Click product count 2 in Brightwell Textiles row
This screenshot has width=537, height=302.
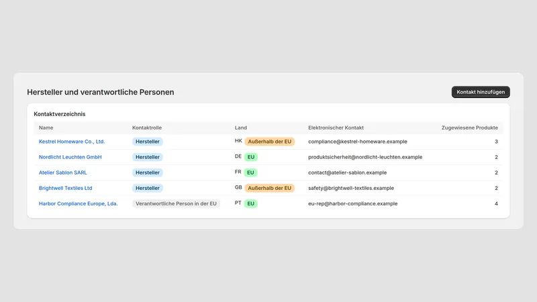tap(496, 188)
